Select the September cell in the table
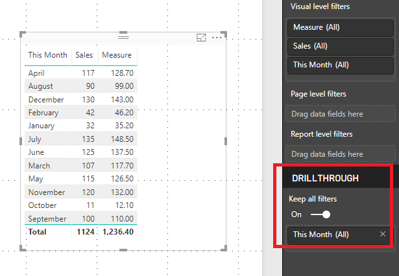The image size is (399, 276). (x=47, y=219)
